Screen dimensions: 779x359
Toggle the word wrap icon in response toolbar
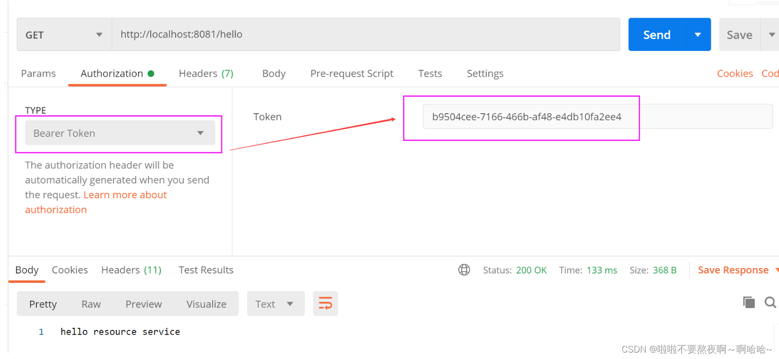[x=325, y=304]
